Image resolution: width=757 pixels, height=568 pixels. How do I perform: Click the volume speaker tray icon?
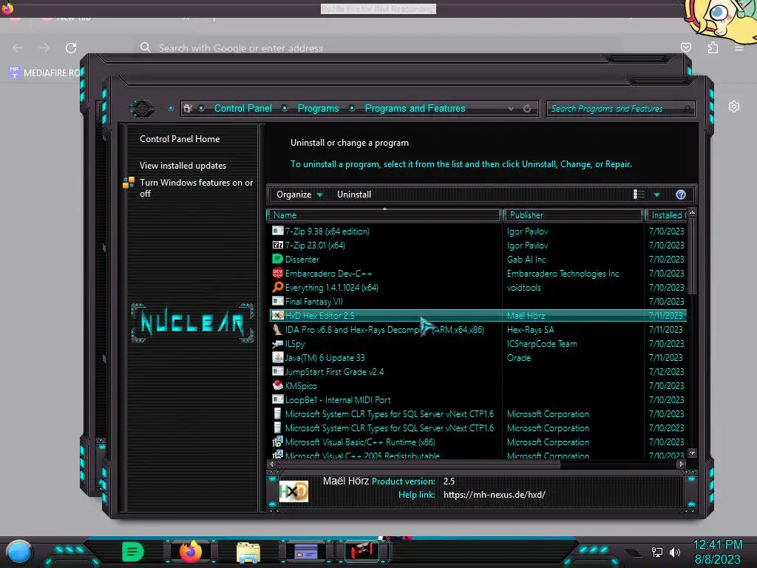click(x=674, y=552)
